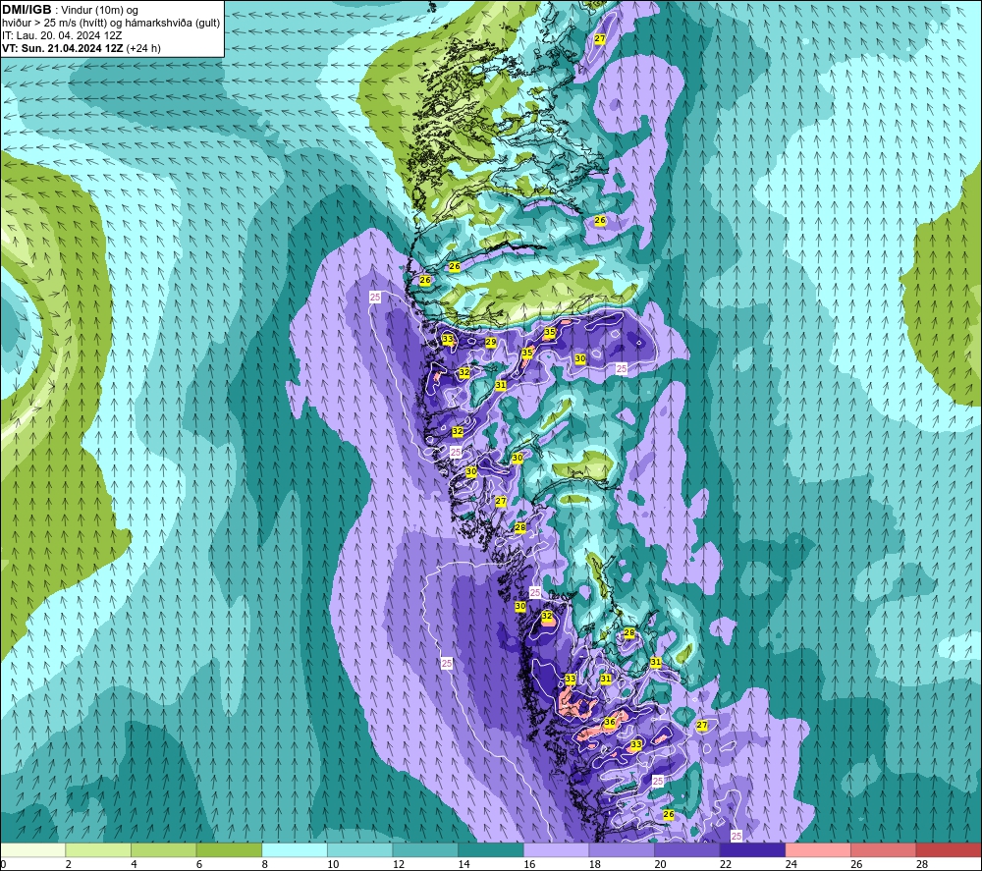Click the legend scale number '10'
This screenshot has height=871, width=982.
(x=333, y=865)
